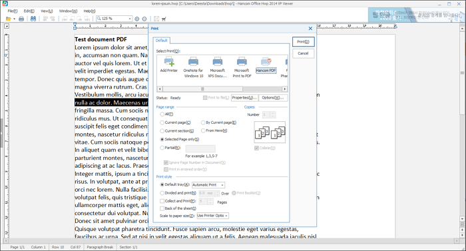Click the binoculars Find icon
Viewport: 466px width, 251px height.
[33, 19]
